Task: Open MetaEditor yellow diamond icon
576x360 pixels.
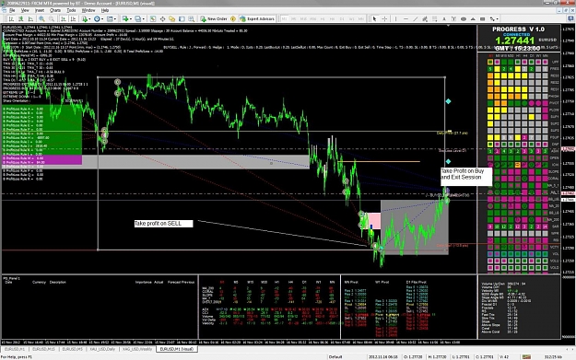Action: point(233,18)
